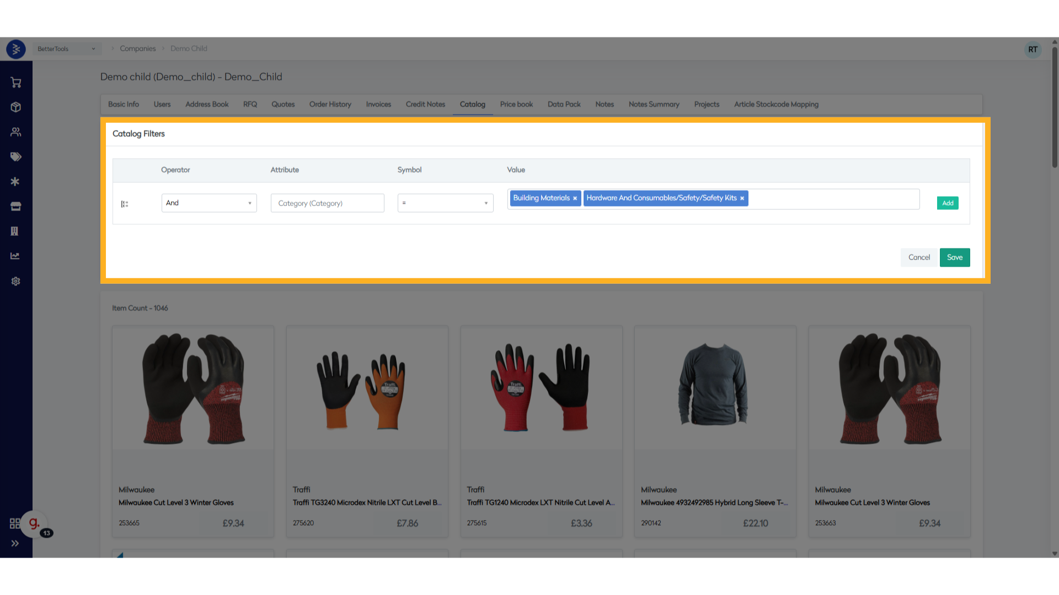This screenshot has width=1059, height=595.
Task: Open the storefront sidebar icon
Action: [x=15, y=207]
